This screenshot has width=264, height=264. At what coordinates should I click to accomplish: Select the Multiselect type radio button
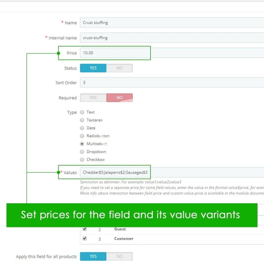click(82, 144)
